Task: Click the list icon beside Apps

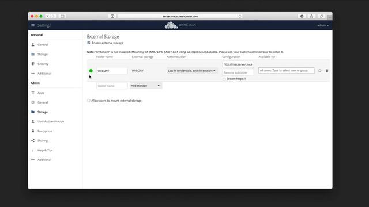Action: [x=33, y=93]
